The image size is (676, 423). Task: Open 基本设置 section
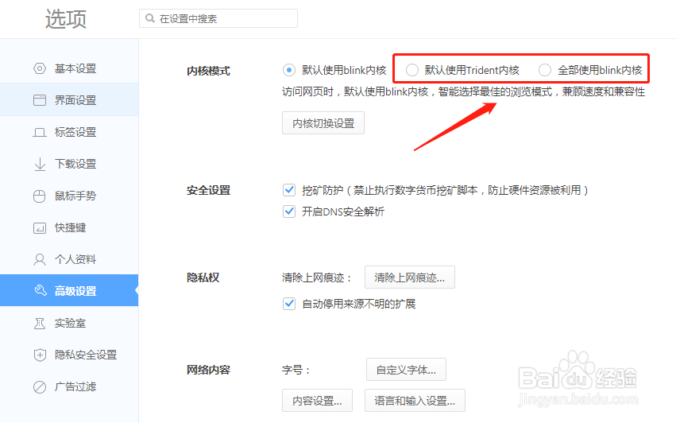click(x=69, y=68)
